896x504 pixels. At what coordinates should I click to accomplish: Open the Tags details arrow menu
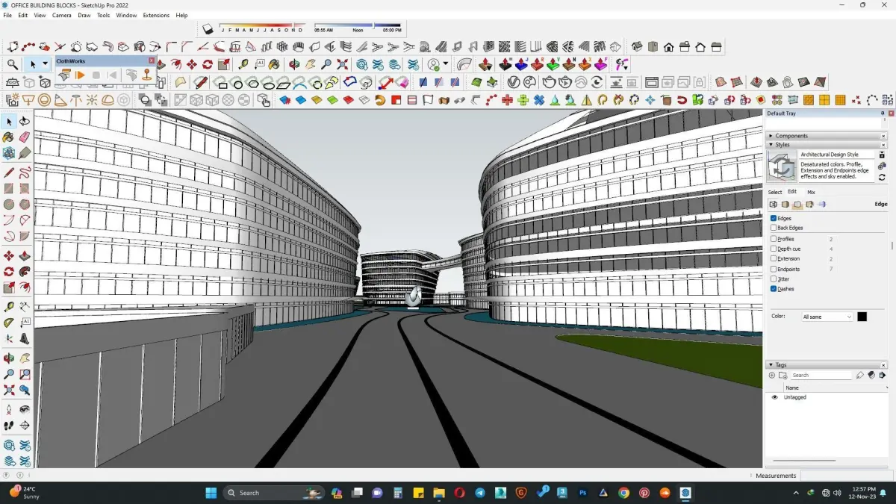point(882,375)
